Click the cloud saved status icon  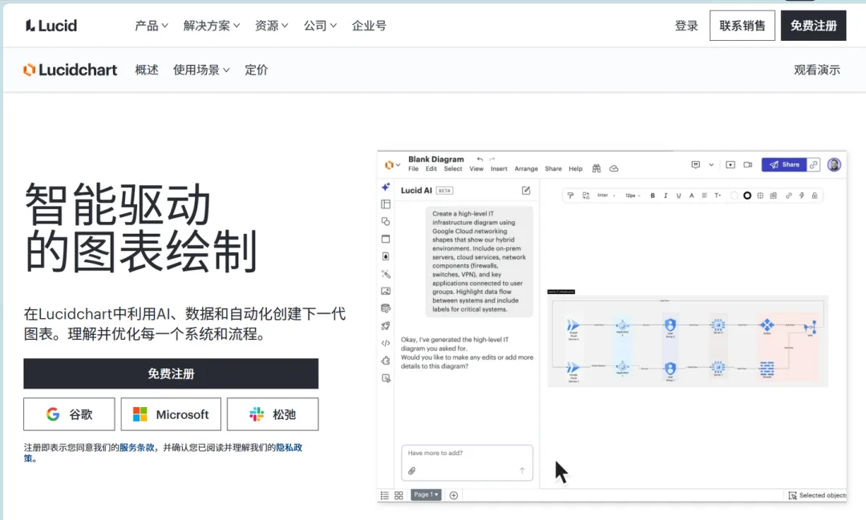tap(613, 168)
